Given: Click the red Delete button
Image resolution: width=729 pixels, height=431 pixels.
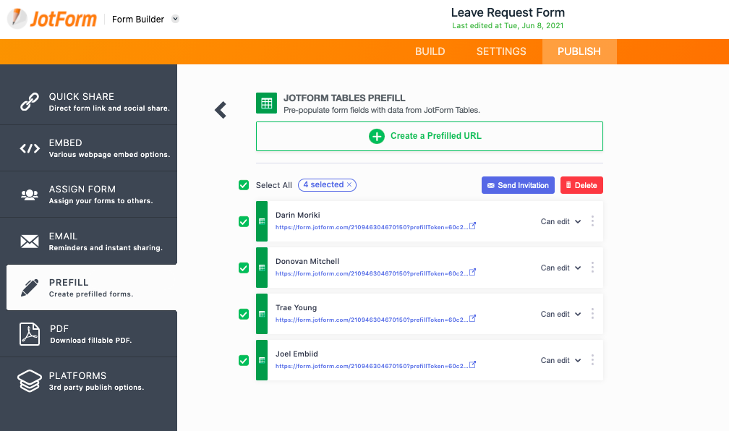Looking at the screenshot, I should (x=581, y=185).
